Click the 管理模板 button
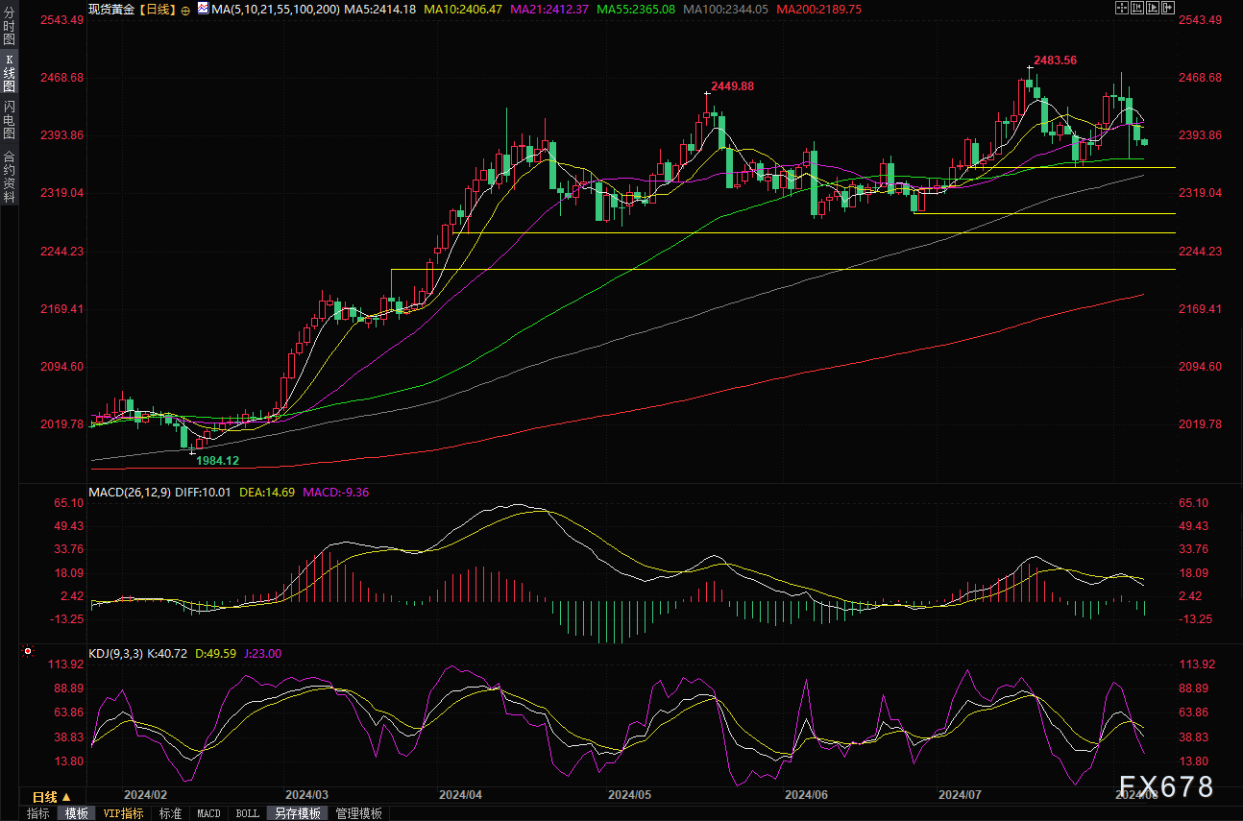 tap(358, 813)
